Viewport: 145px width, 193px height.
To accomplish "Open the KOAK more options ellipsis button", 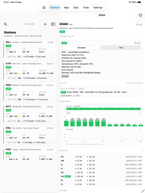I will [x=140, y=15].
